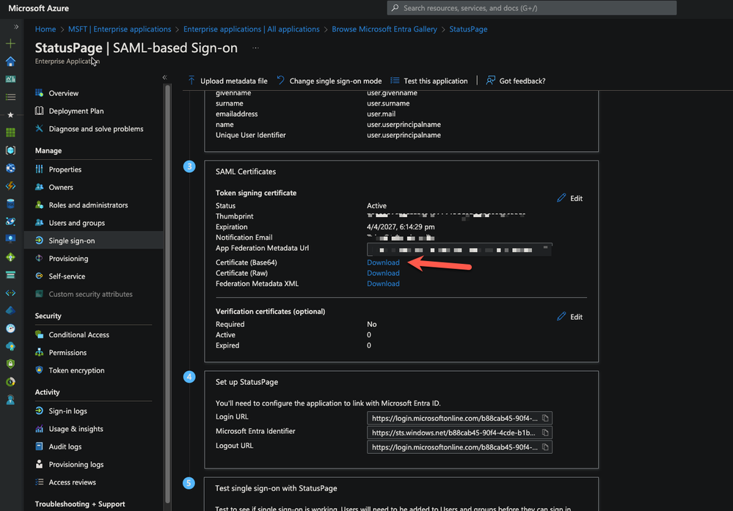733x511 pixels.
Task: Open Owners menu item
Action: tap(61, 187)
